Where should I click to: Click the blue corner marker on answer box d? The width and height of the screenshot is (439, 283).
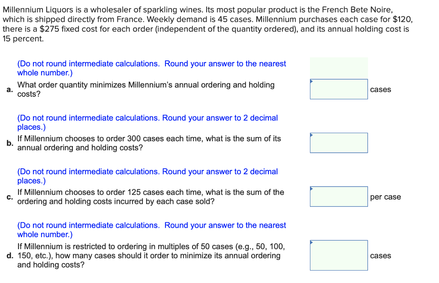point(312,243)
